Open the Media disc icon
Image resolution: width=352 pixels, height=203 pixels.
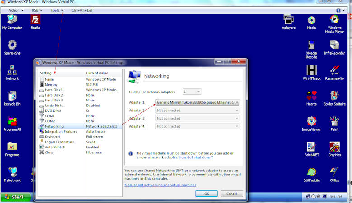[312, 22]
